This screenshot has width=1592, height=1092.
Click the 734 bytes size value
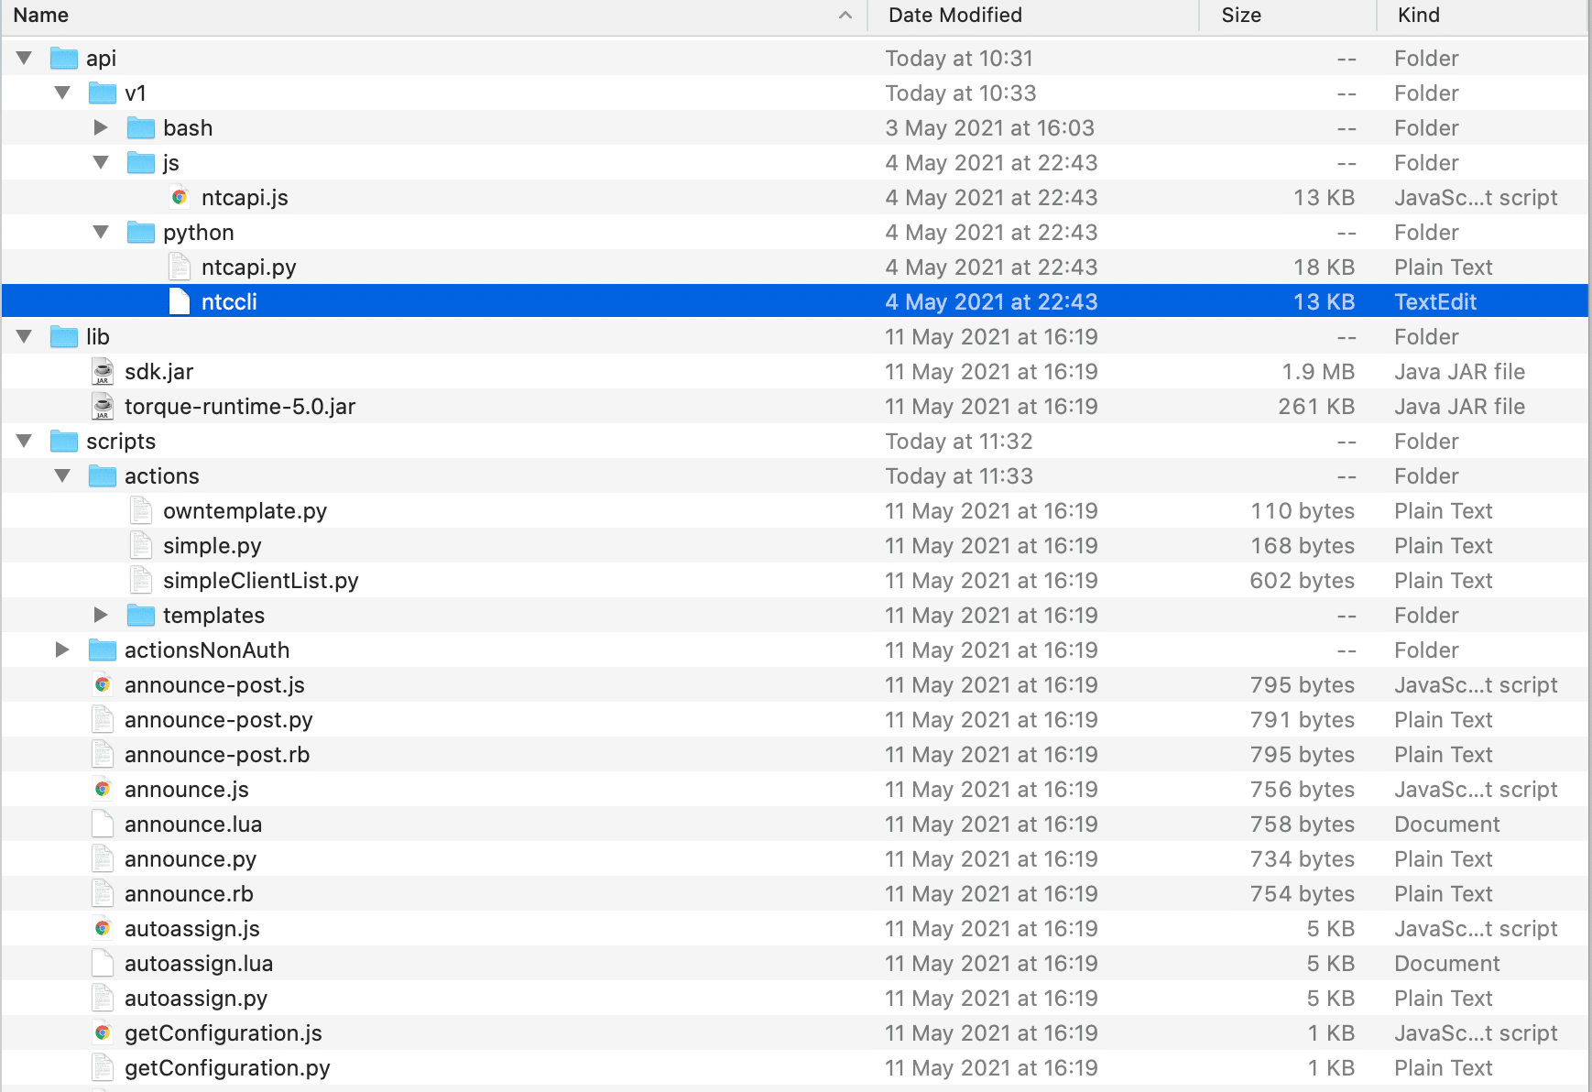tap(1303, 859)
